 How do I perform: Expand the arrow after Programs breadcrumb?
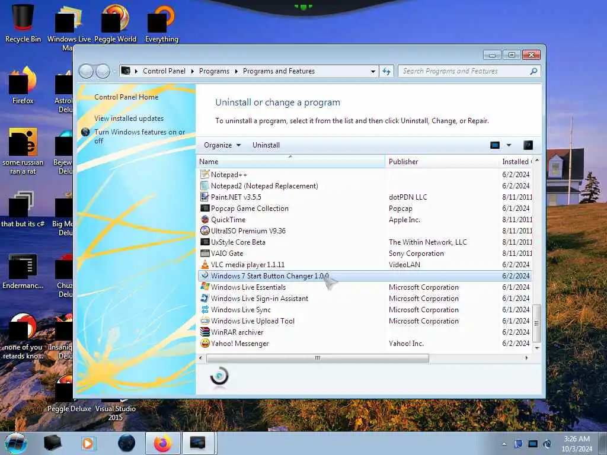[236, 71]
